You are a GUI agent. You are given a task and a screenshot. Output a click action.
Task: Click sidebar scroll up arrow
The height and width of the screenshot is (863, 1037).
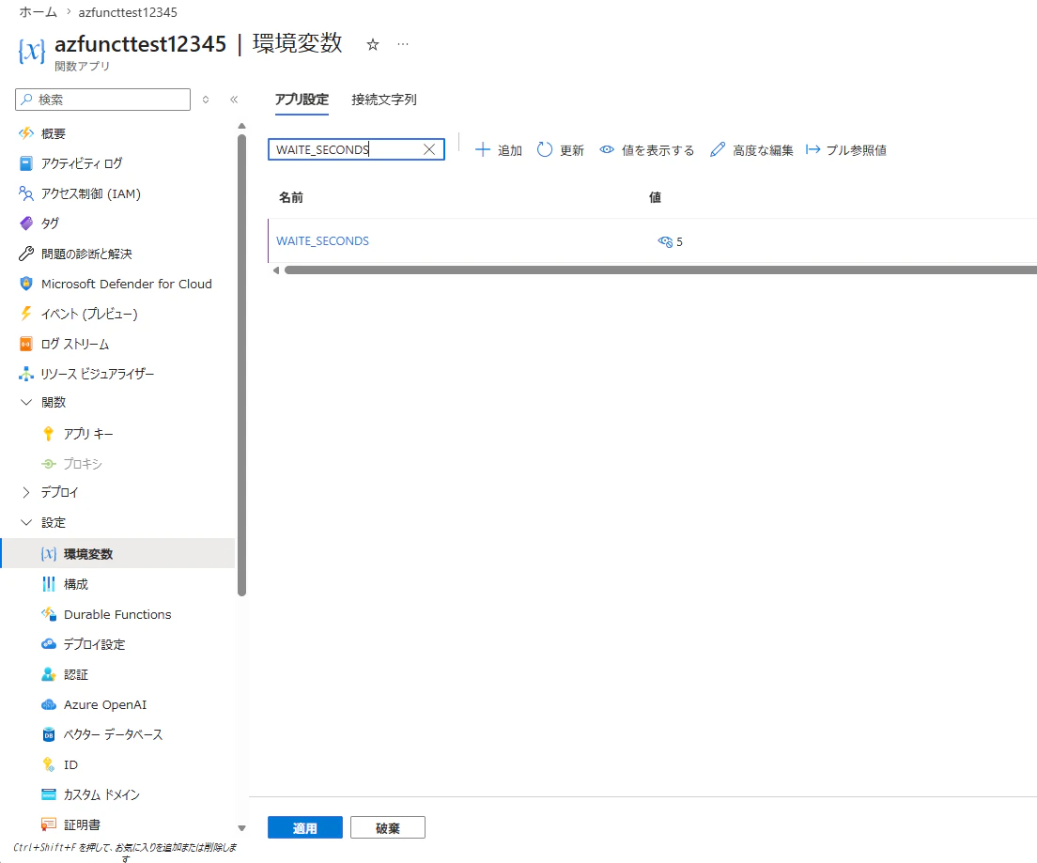(241, 126)
